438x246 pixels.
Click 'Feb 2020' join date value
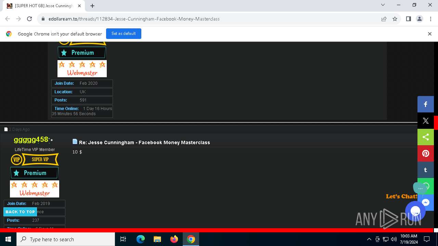click(x=89, y=83)
